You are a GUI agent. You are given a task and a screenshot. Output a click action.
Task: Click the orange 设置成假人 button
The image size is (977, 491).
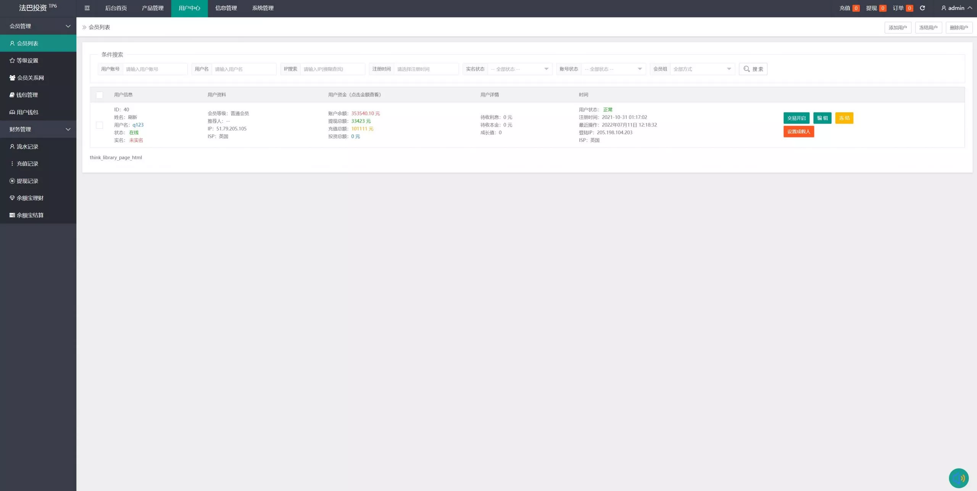tap(798, 132)
